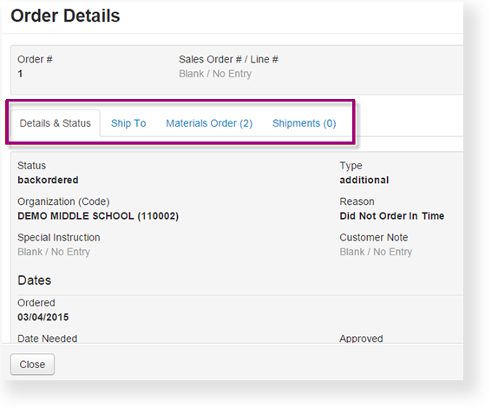Select the backordered status value
Viewport: 498px width, 415px height.
pyautogui.click(x=48, y=180)
